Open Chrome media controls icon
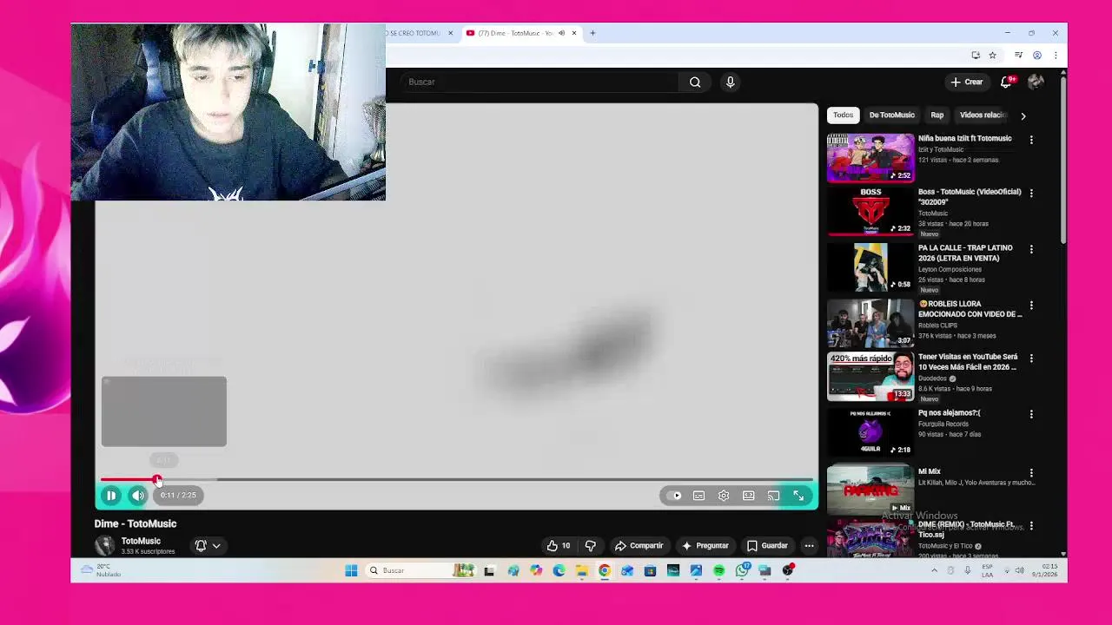Screen dimensions: 1112x625 pos(1018,56)
